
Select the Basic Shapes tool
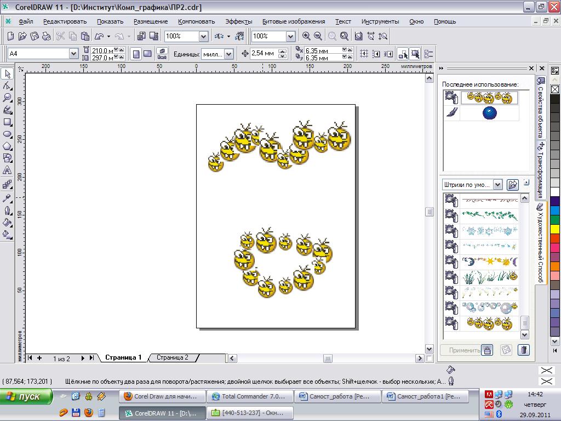point(7,158)
